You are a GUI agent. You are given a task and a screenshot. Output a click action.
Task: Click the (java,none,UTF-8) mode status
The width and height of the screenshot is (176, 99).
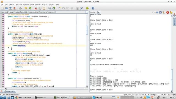coord(130,95)
